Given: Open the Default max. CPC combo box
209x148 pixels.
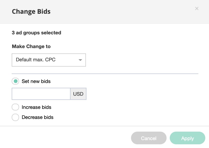Looking at the screenshot, I should pyautogui.click(x=49, y=60).
